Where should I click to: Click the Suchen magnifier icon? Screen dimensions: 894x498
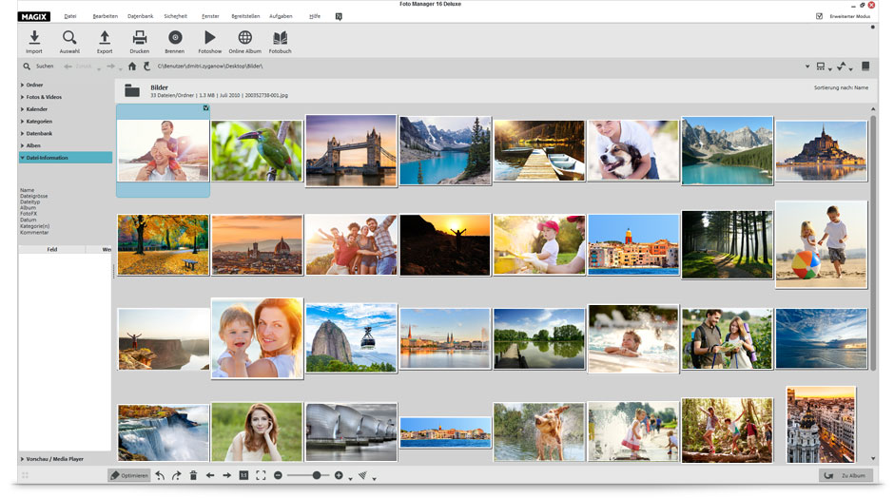[x=27, y=67]
